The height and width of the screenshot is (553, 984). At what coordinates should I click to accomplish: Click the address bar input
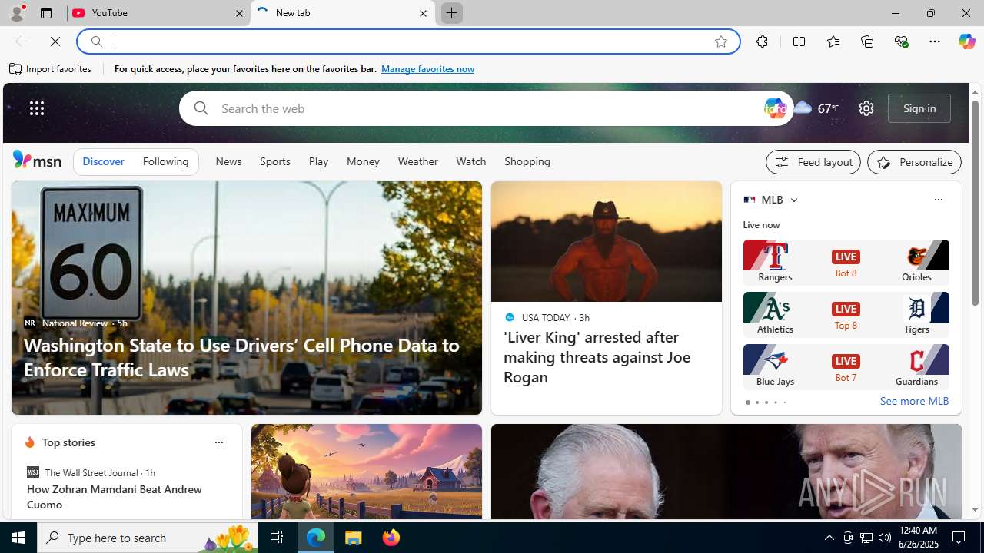pyautogui.click(x=407, y=41)
